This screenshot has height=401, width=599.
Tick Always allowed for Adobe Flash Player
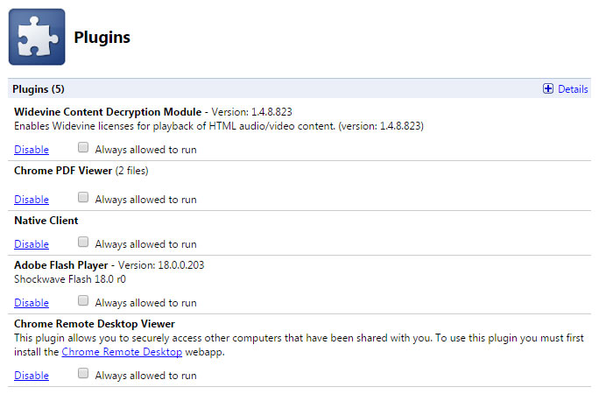tap(83, 301)
